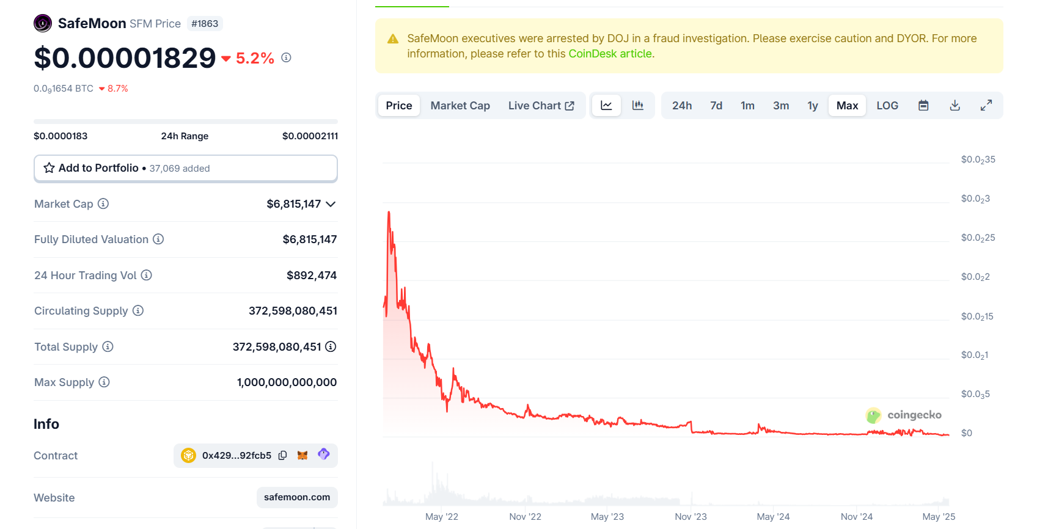Click the May '22 axis label
Image resolution: width=1037 pixels, height=529 pixels.
[442, 517]
